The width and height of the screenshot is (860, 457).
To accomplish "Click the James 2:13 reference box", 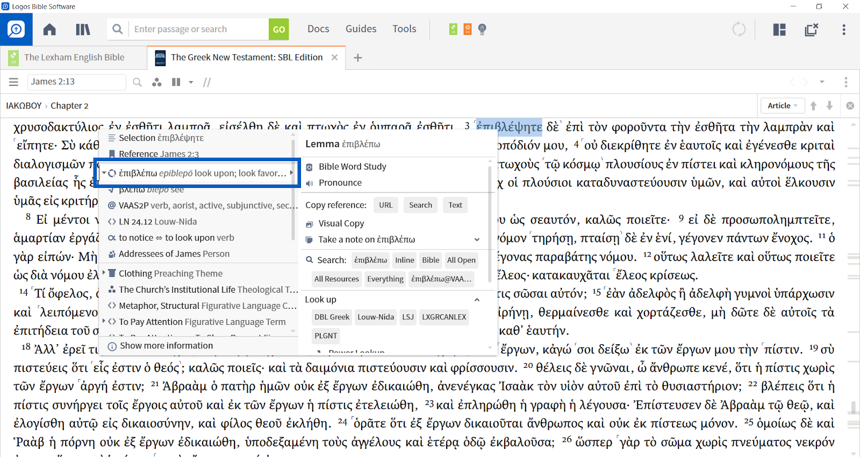I will point(76,82).
